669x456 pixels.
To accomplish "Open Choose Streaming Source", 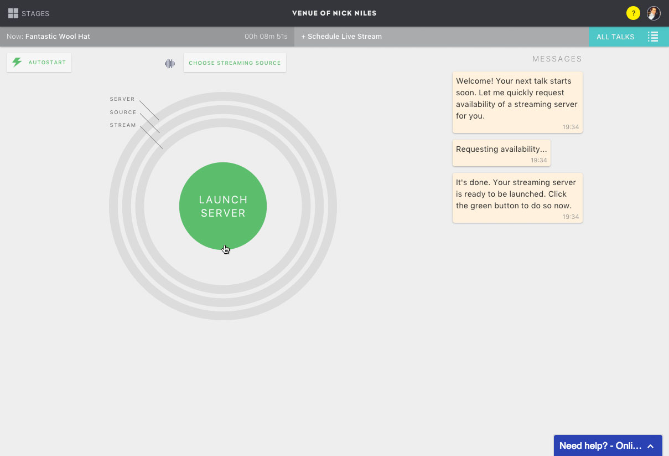I will (x=235, y=63).
